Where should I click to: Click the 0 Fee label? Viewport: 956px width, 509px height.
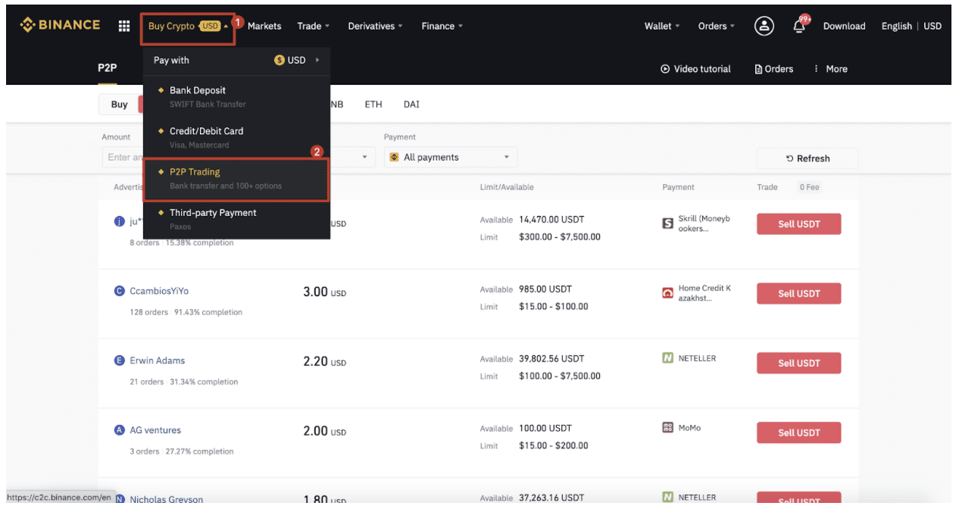[x=809, y=187]
